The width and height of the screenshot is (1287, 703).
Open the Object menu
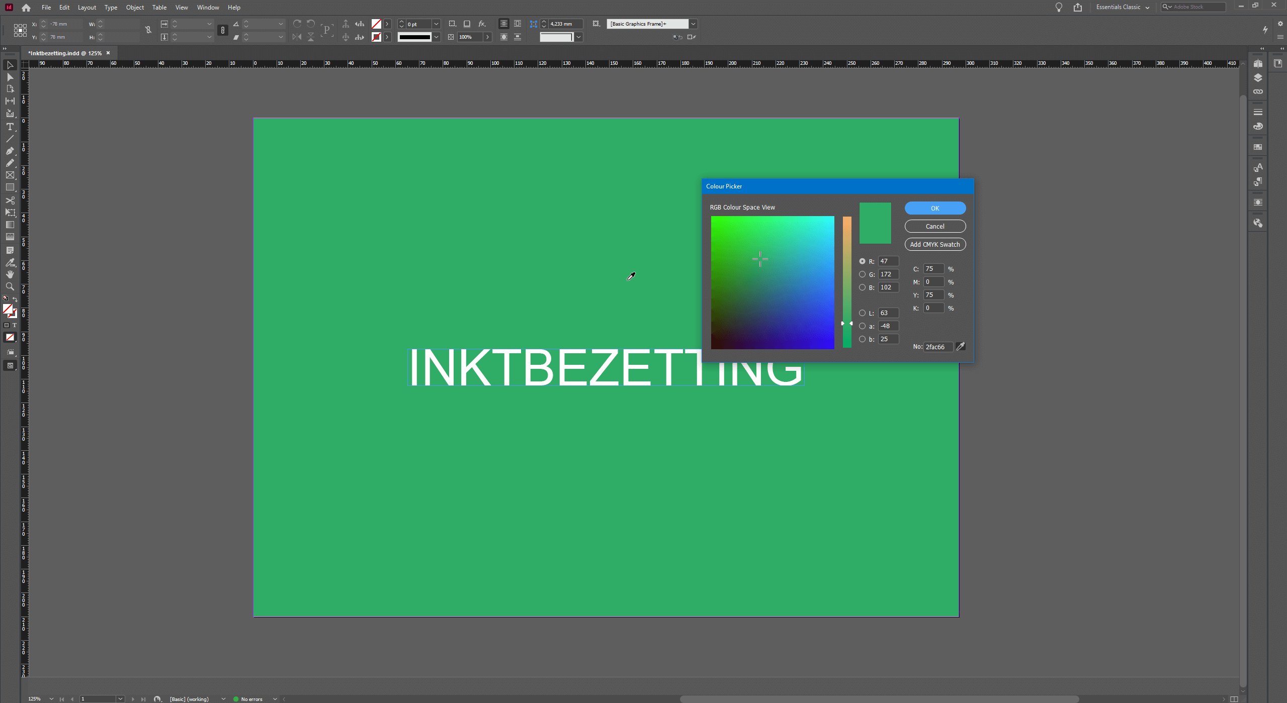135,8
